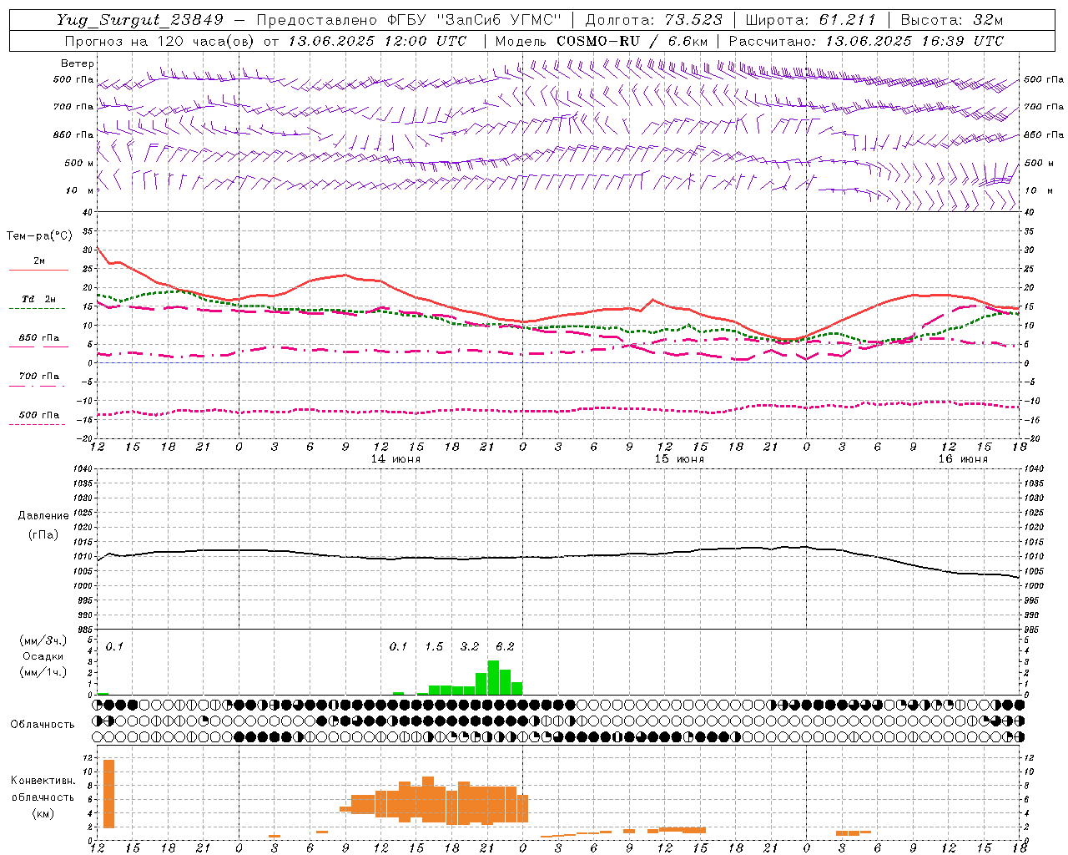Click the tallest orange convective cloud bar
Viewport: 1068px width, 855px height.
coord(108,794)
